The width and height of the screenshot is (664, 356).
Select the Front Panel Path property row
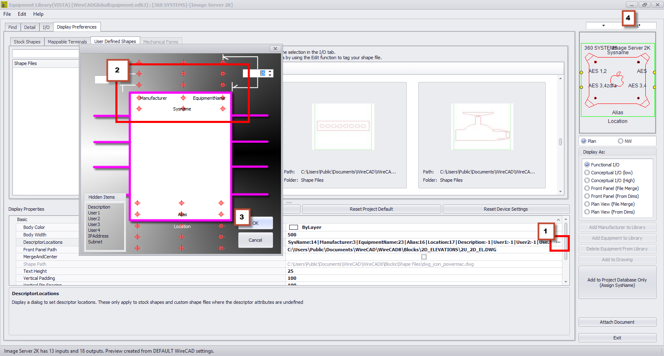point(289,250)
